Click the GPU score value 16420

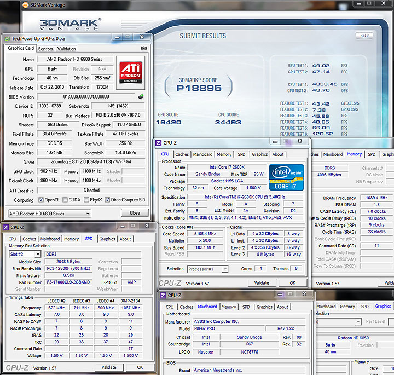click(x=169, y=123)
